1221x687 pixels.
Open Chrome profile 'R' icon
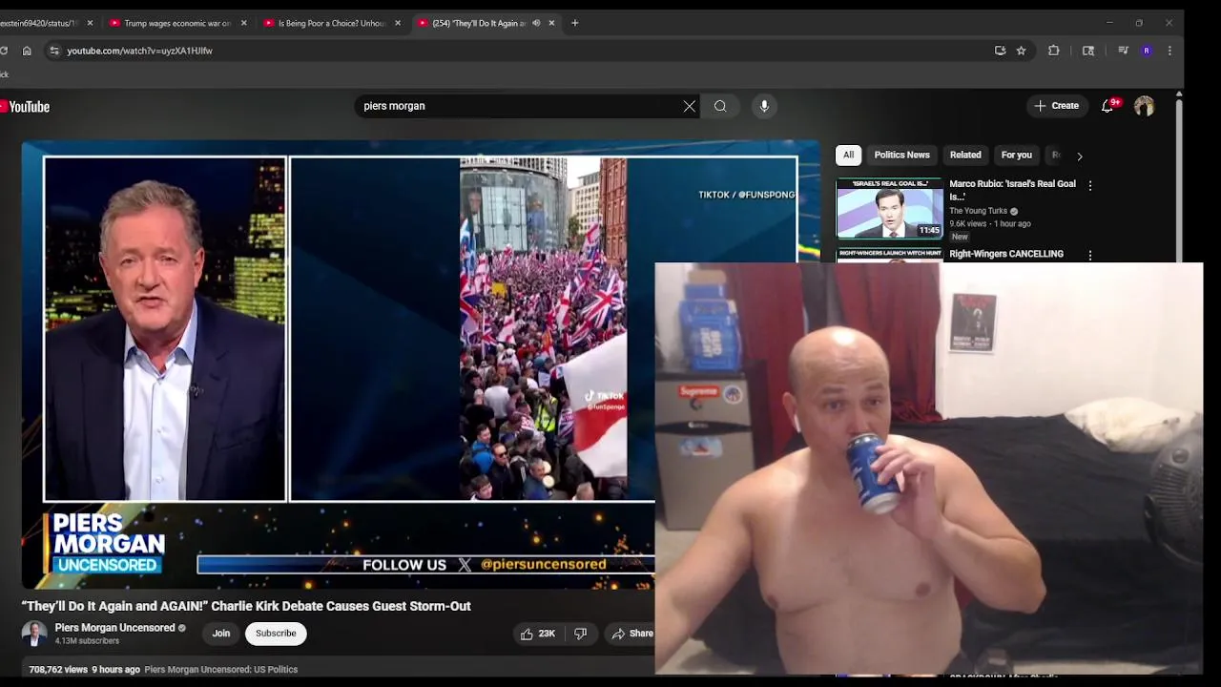[1146, 51]
